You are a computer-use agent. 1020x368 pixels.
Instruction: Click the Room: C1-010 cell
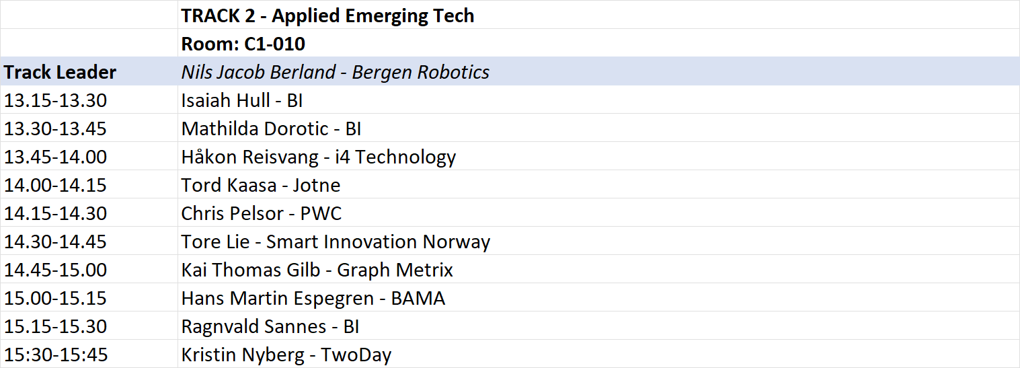(x=598, y=43)
